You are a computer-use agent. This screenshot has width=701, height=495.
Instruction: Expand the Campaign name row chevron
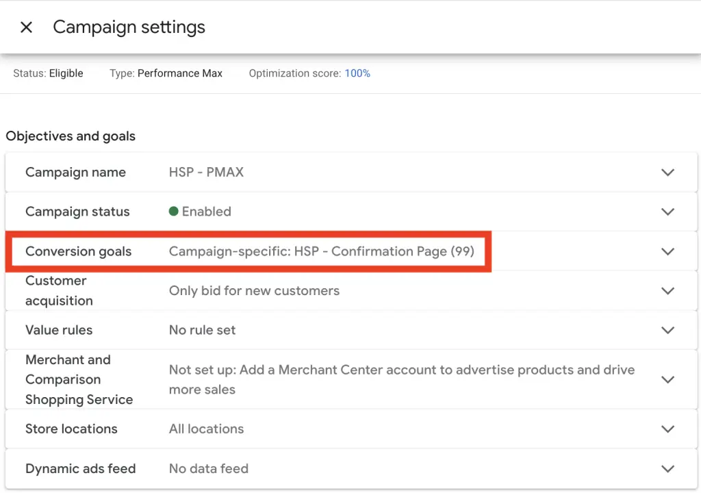668,173
